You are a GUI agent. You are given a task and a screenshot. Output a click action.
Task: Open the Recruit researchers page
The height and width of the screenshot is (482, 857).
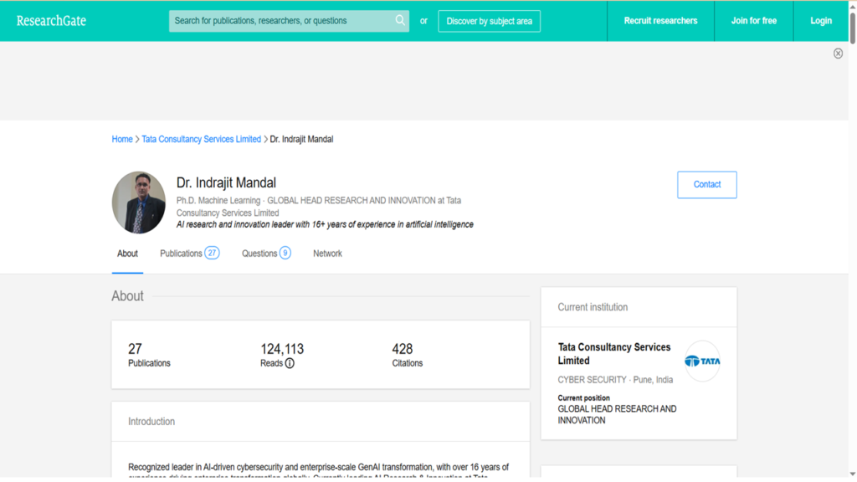coord(661,21)
